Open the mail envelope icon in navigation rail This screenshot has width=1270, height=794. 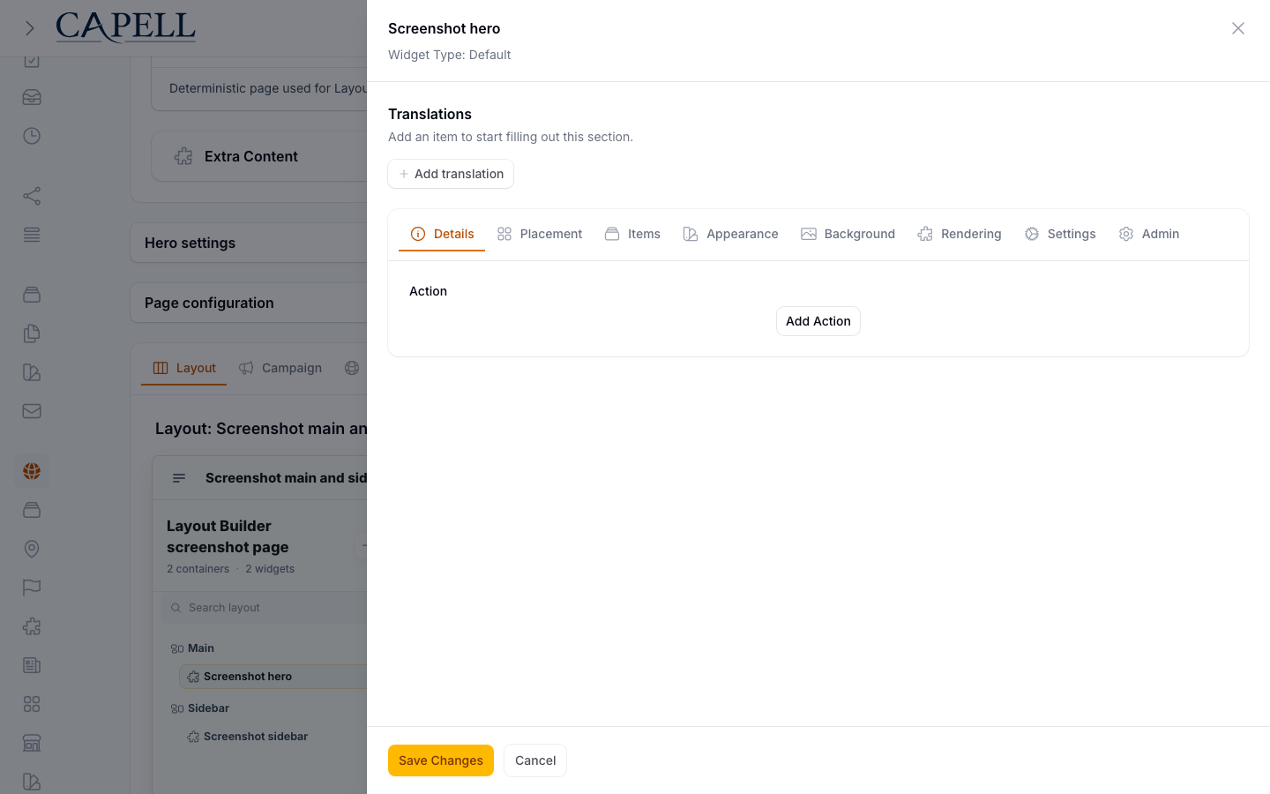[32, 411]
